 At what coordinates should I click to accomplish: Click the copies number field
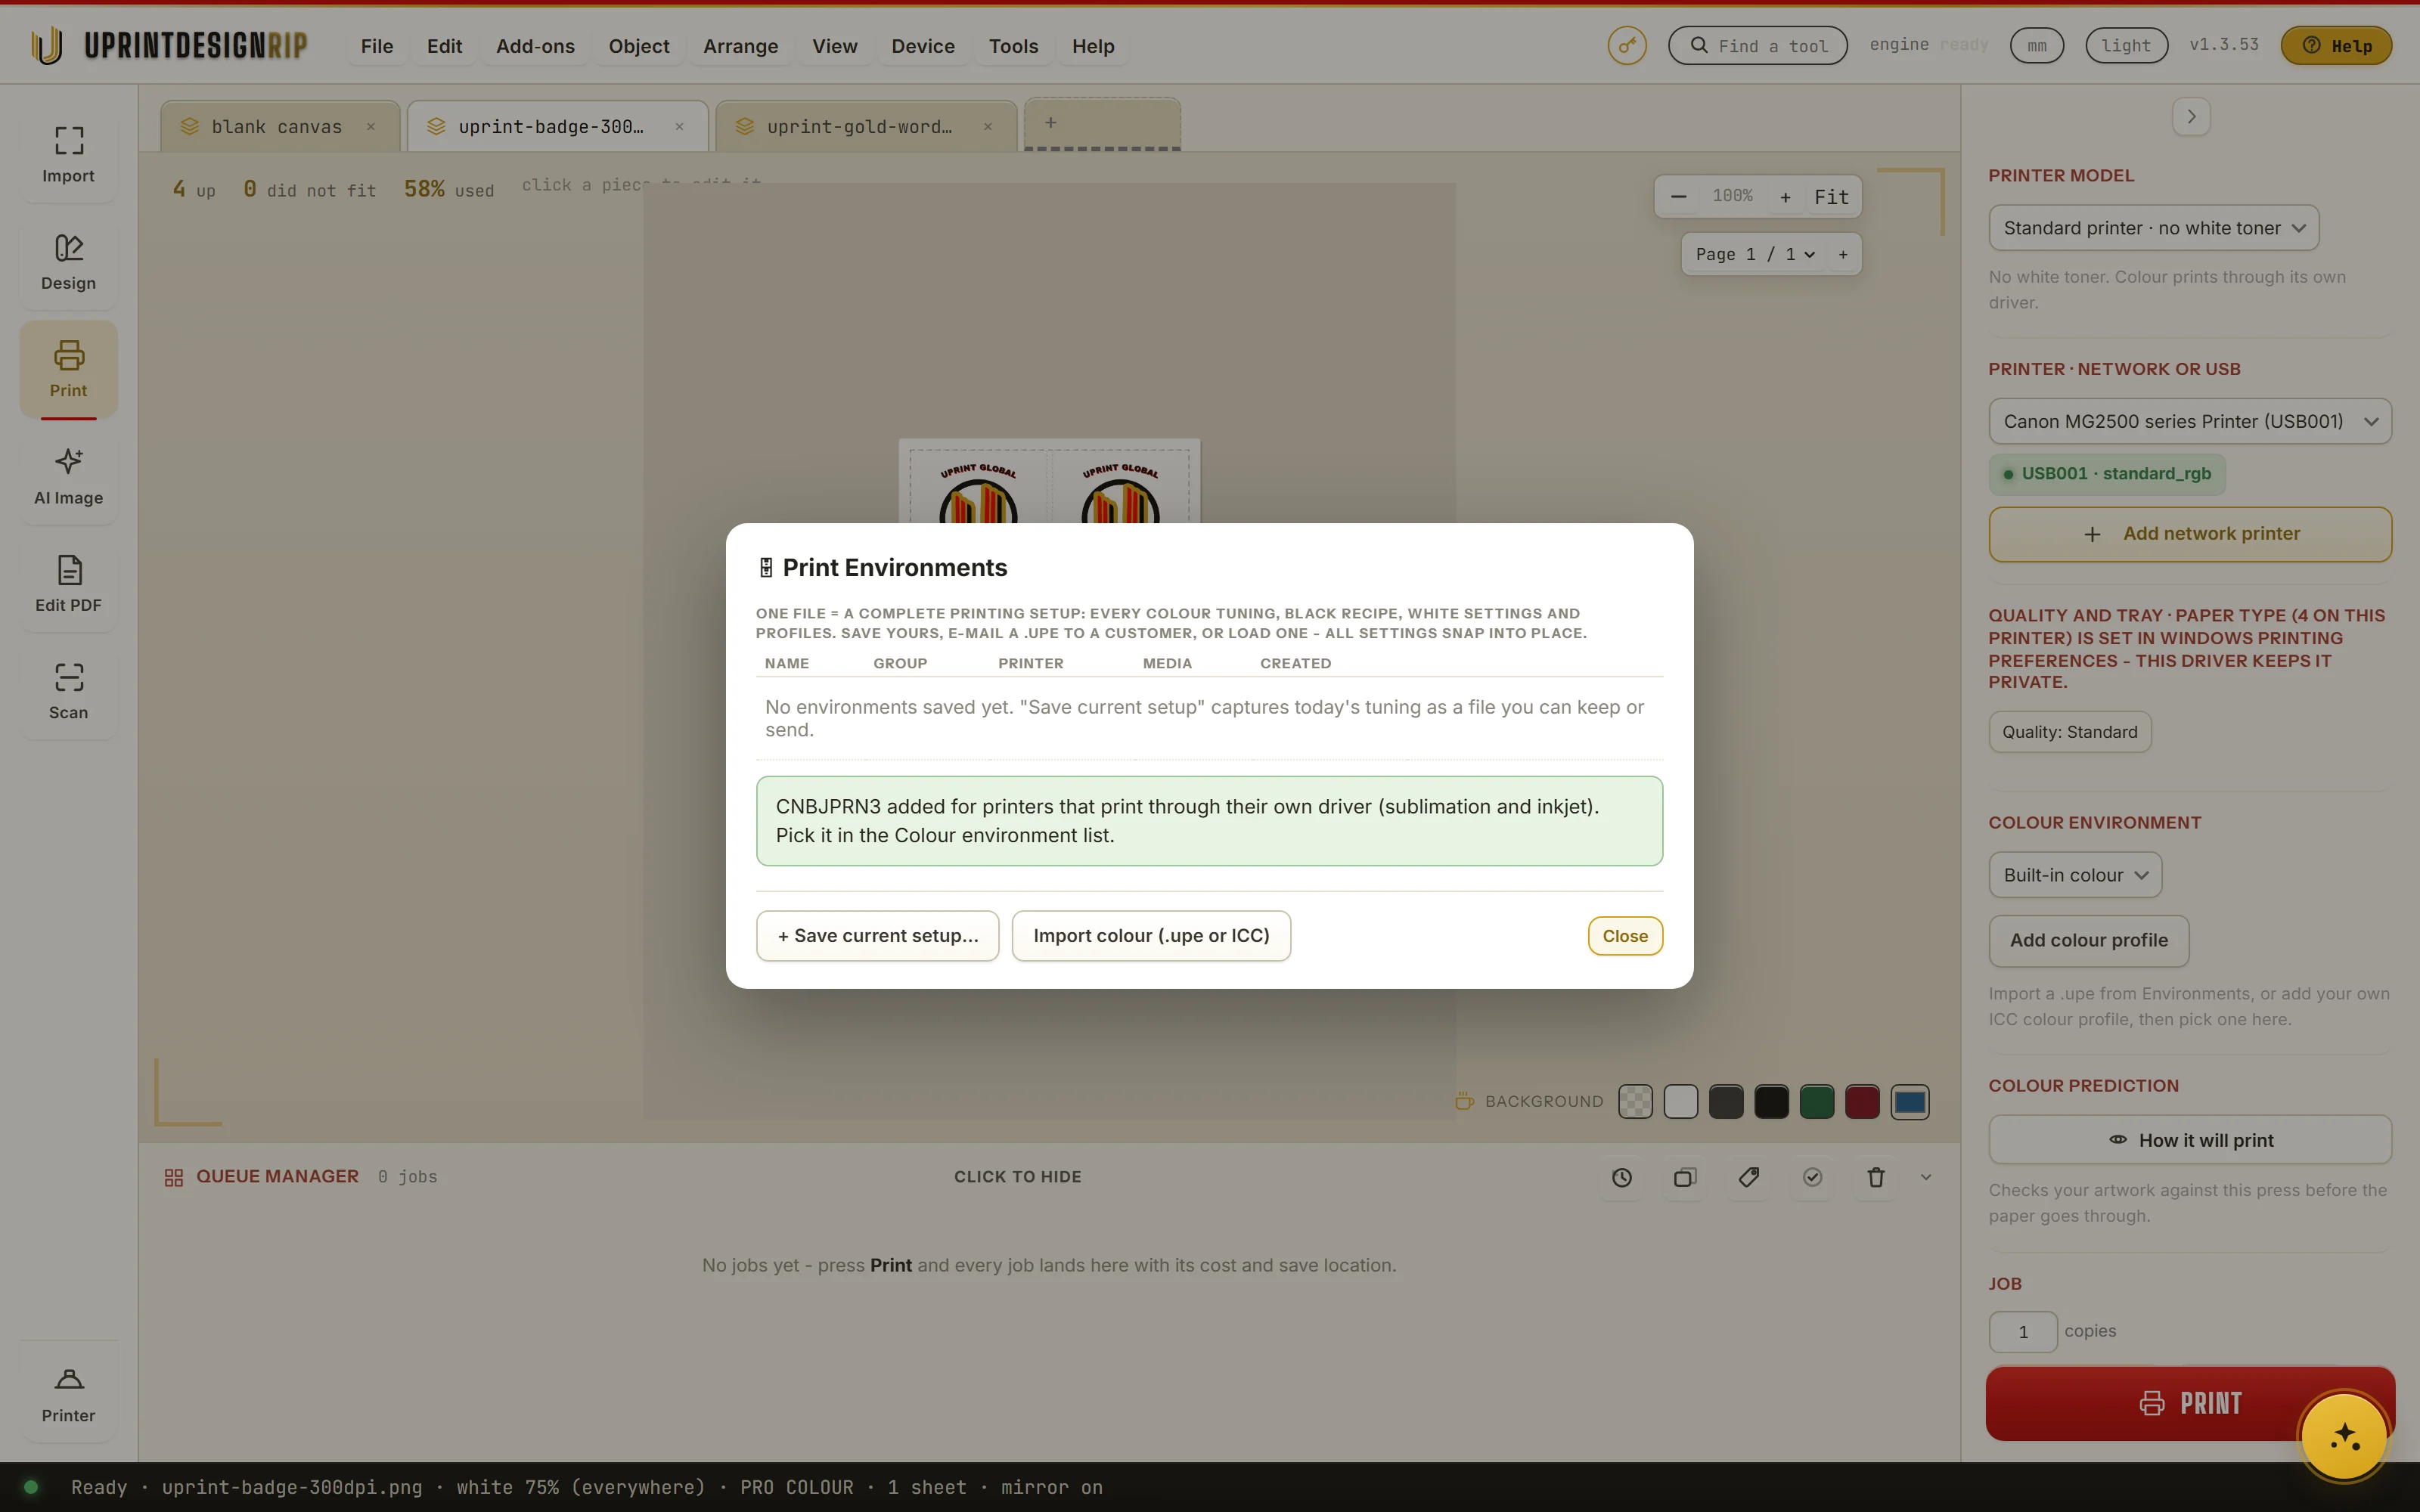(2023, 1332)
